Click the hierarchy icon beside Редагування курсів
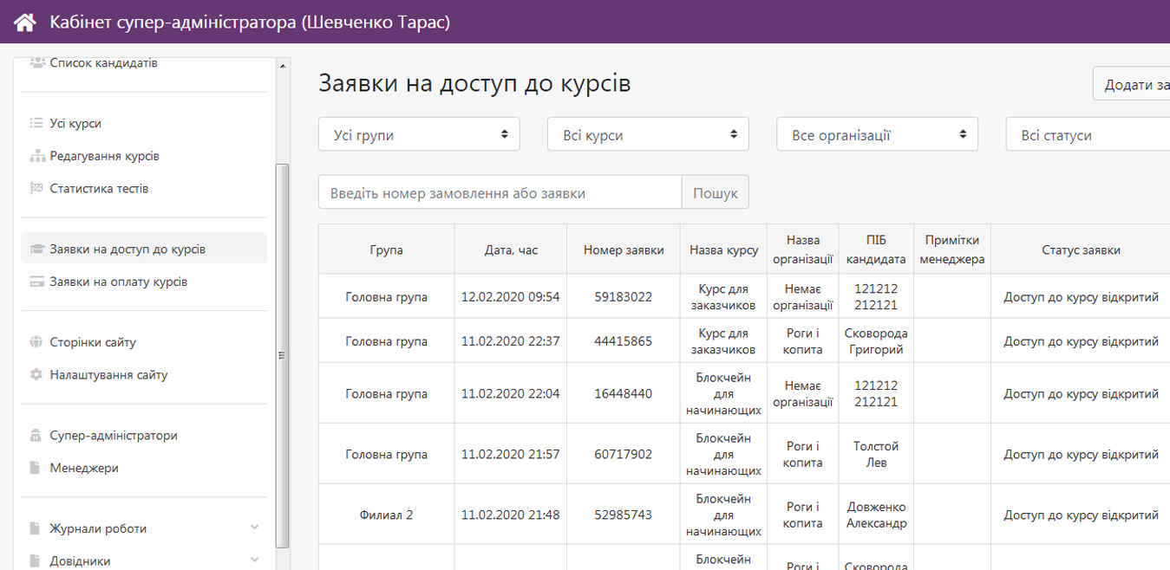The height and width of the screenshot is (570, 1170). point(36,157)
